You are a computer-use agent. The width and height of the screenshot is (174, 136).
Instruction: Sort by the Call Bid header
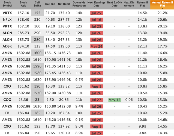50,4
